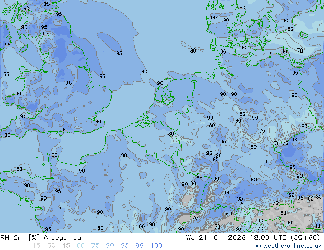Click the 90 legend value
The height and width of the screenshot is (250, 324).
pos(110,246)
